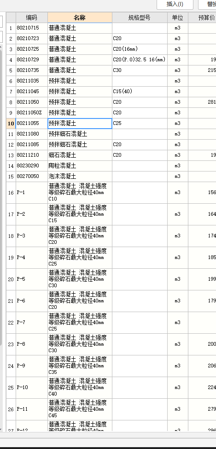Screen dimensions: 216x449
Task: Click name cell of row P-9 ending C35
Action: pos(80,366)
